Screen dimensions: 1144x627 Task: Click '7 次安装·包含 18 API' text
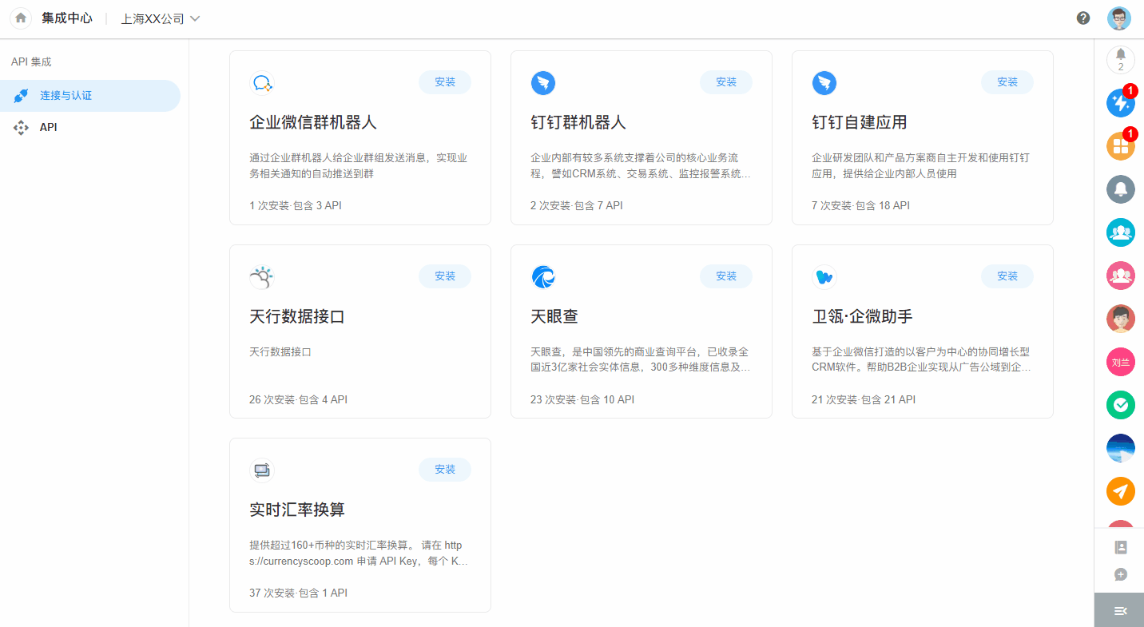click(x=860, y=205)
